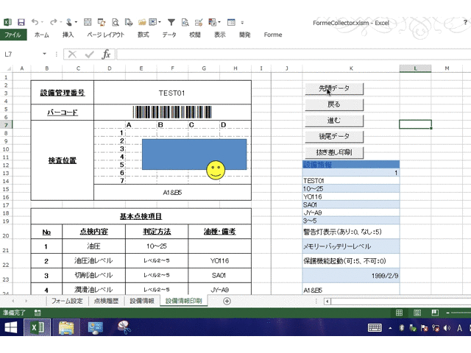Click the Filter funnel icon
The height and width of the screenshot is (353, 471).
tap(171, 22)
